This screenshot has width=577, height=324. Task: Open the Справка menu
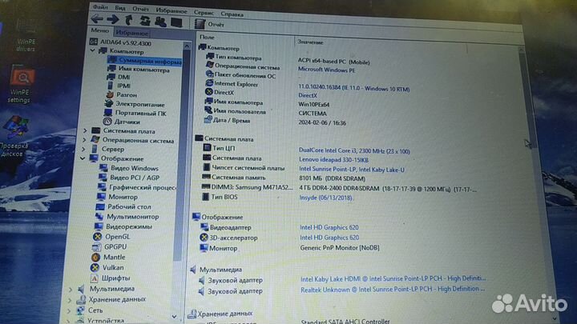click(x=232, y=14)
